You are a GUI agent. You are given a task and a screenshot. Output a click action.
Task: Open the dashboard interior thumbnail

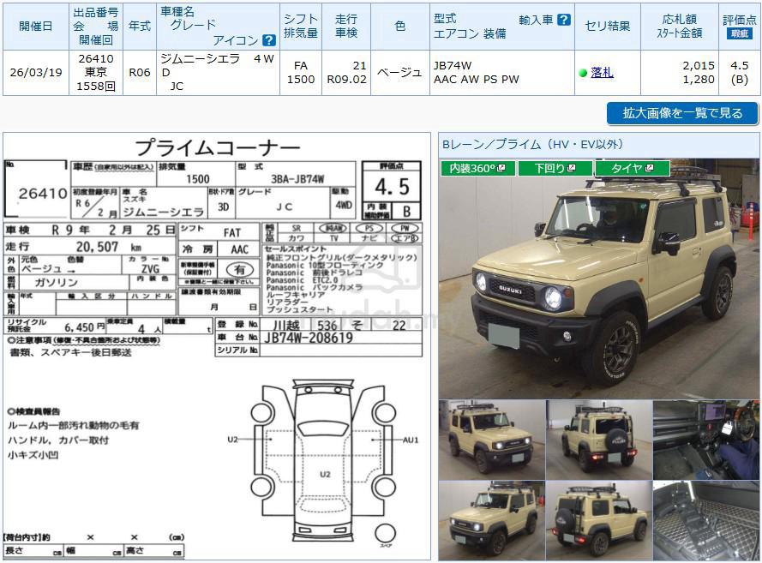tap(706, 440)
